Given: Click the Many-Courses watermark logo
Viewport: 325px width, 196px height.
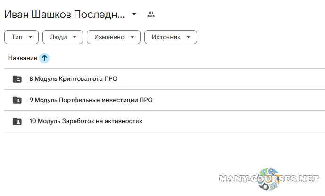Looking at the screenshot, I should [x=269, y=179].
